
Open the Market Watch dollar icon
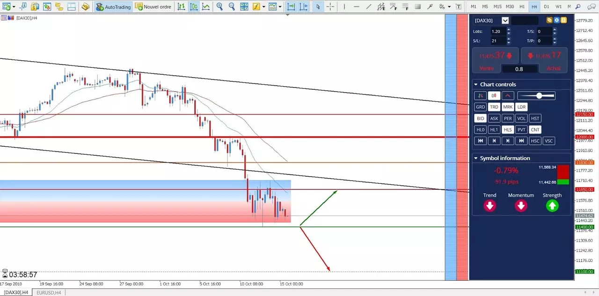pos(36,7)
